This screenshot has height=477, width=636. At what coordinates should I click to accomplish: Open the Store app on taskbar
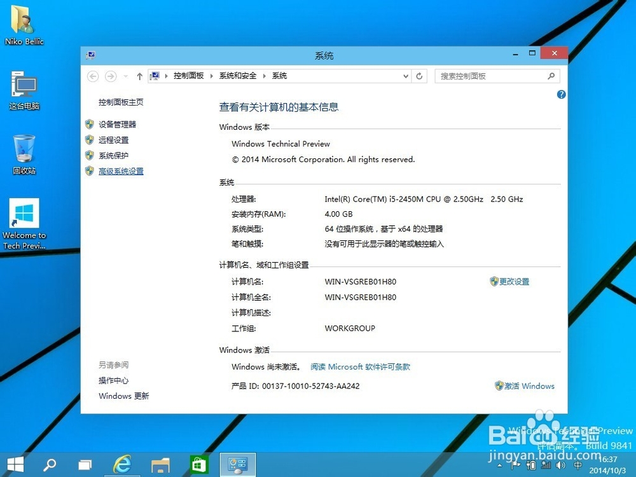[x=198, y=464]
